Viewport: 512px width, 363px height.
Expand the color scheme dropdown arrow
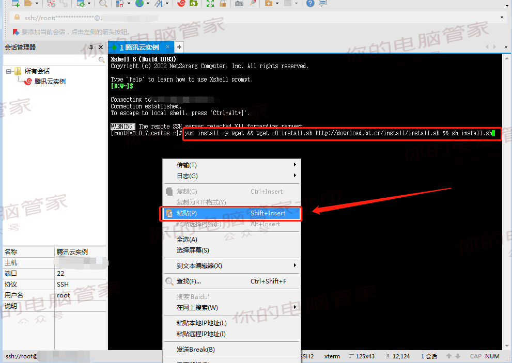[x=128, y=4]
